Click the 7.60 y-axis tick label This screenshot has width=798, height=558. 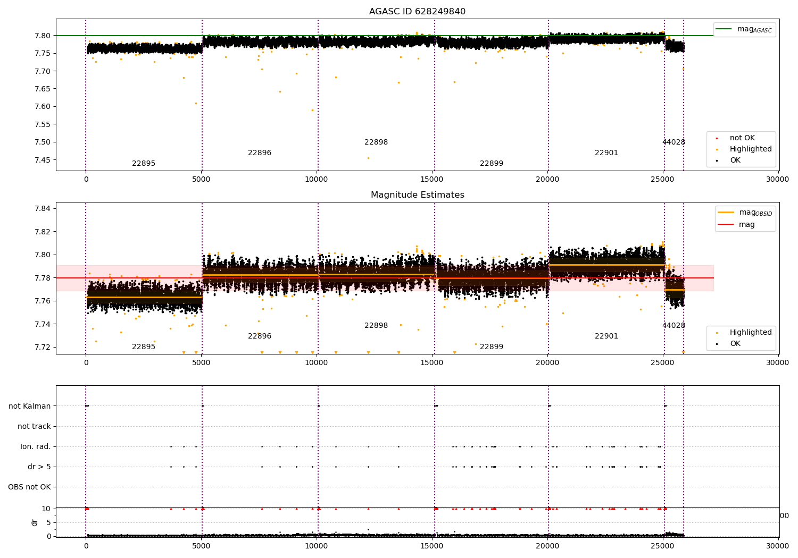(43, 107)
